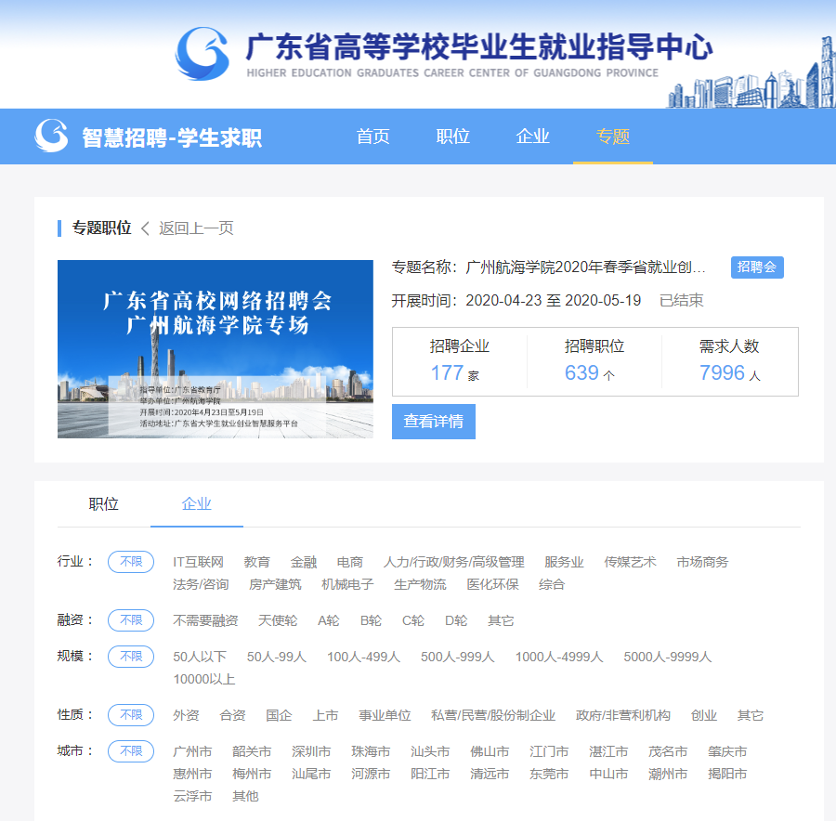This screenshot has width=836, height=821.
Task: Filter industry by 房产建筑
Action: pos(275,585)
